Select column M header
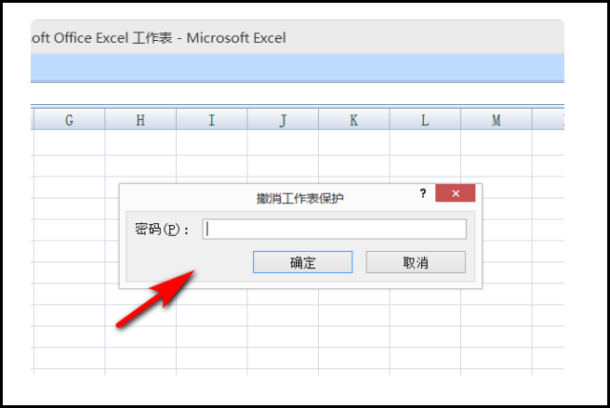The width and height of the screenshot is (610, 408). [497, 120]
